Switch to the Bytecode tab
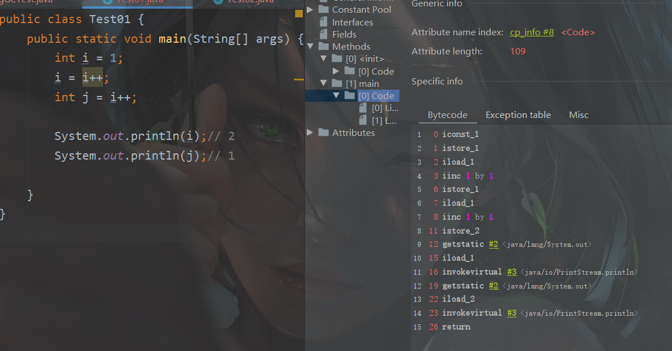Viewport: 672px width, 351px height. [447, 114]
